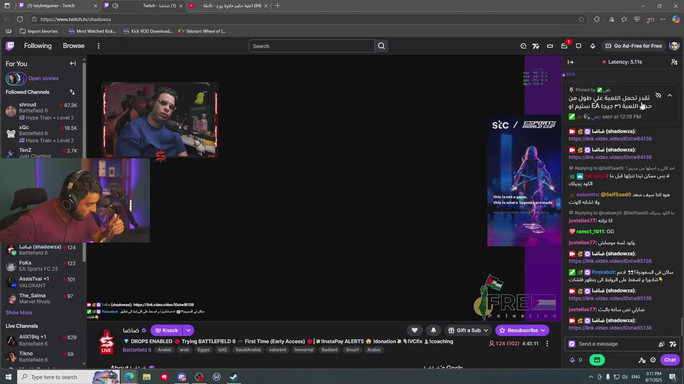Viewport: 684px width, 384px height.
Task: Click Show More in followed channels
Action: 19,313
